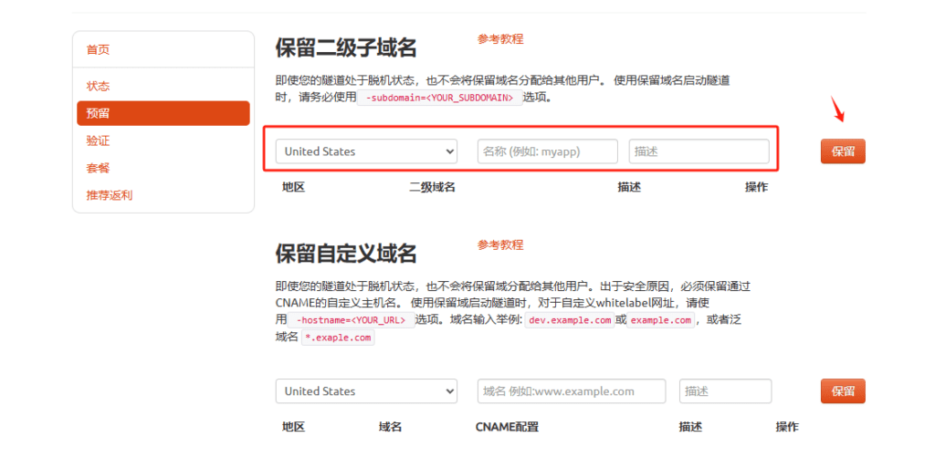935x468 pixels.
Task: Click the -hostname=<YOUR_URL> code snippet
Action: (351, 320)
